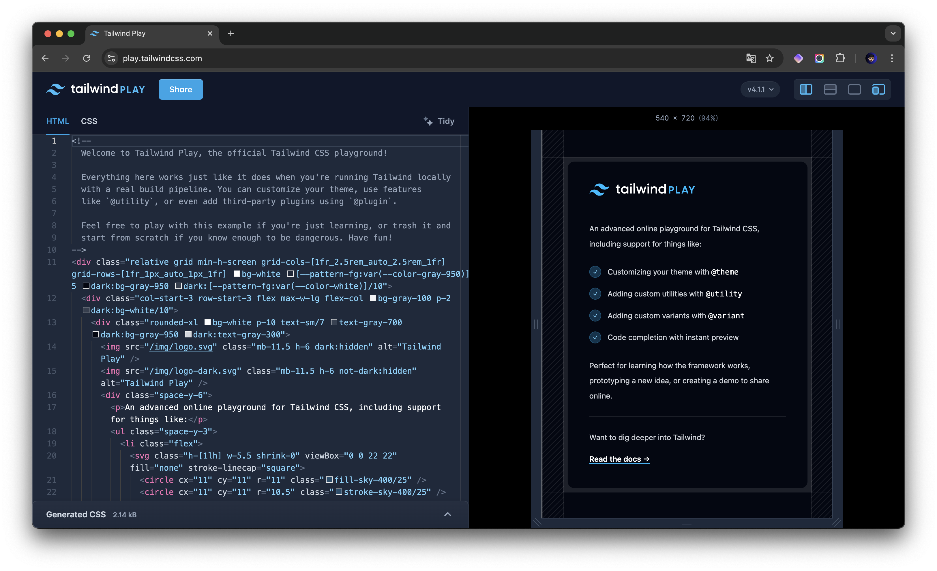Click the @utility text in preview

[x=724, y=294]
